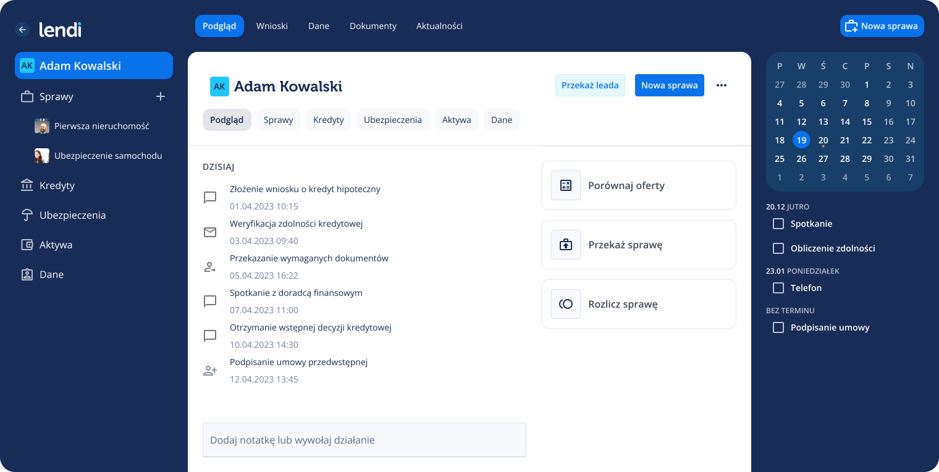Select the Aktywa pill in client card
Image resolution: width=939 pixels, height=472 pixels.
[x=457, y=120]
